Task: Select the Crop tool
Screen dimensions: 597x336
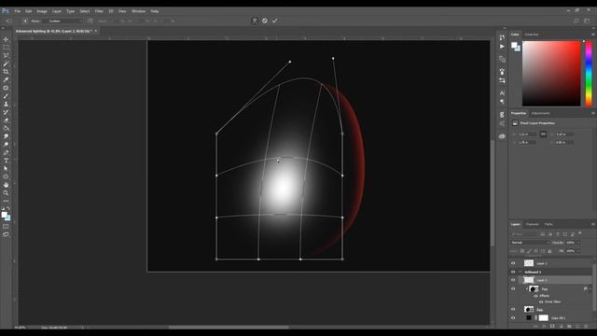Action: click(x=6, y=71)
